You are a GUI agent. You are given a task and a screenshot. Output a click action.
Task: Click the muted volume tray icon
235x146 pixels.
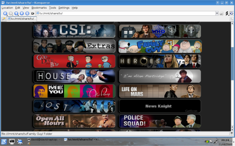click(x=216, y=142)
